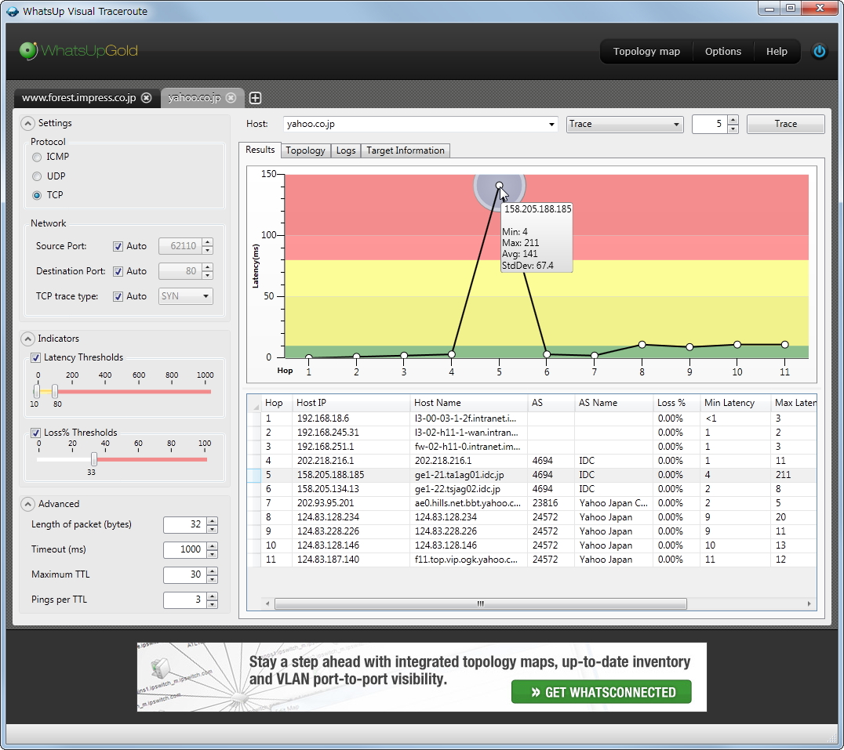This screenshot has height=750, width=844.
Task: Sort by the Min Latency column header
Action: (735, 403)
